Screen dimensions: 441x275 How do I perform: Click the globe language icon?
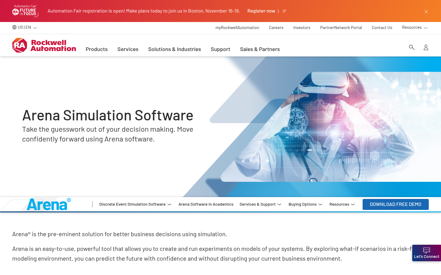[14, 27]
